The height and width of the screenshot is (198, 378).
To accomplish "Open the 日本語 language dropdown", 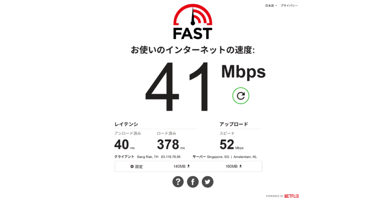I will 271,6.
